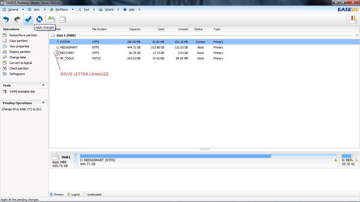Click the View properties icon
This screenshot has height=202, width=360.
coord(5,46)
